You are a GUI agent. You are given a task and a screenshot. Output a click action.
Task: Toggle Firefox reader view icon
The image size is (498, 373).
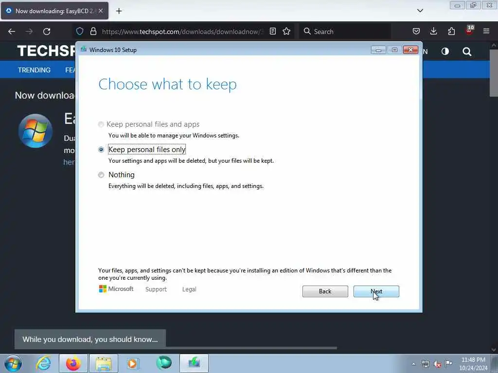pos(272,31)
